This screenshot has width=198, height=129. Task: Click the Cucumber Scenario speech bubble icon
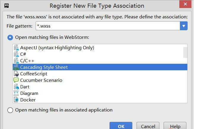pos(16,80)
